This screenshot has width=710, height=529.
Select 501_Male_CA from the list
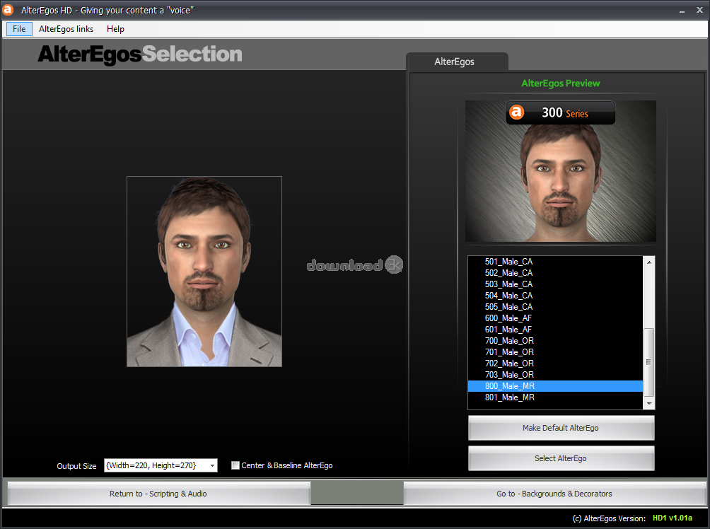click(x=508, y=262)
